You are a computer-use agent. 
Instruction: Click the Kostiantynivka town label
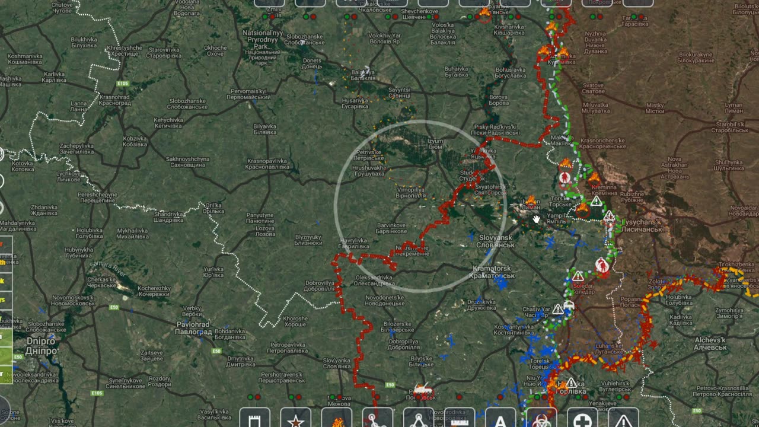(x=515, y=330)
